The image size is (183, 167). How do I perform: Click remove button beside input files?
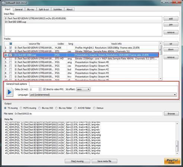(171, 32)
